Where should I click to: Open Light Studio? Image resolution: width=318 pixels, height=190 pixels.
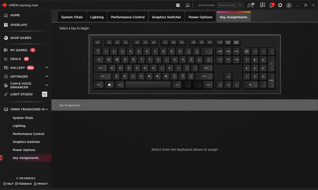(x=22, y=94)
